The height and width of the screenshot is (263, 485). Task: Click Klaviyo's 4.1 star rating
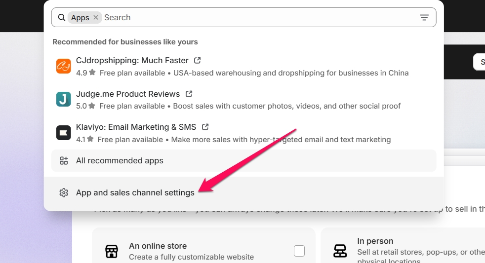[85, 139]
